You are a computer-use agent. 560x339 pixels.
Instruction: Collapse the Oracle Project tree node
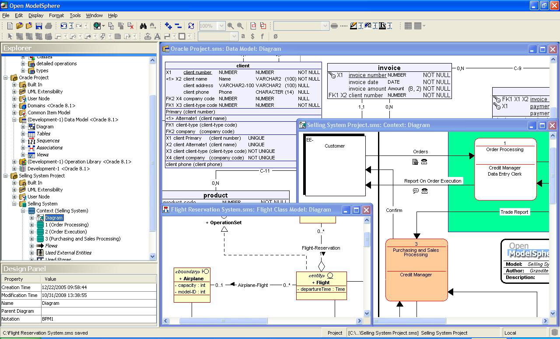click(6, 78)
